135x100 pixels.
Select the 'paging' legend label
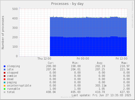(x=12, y=82)
